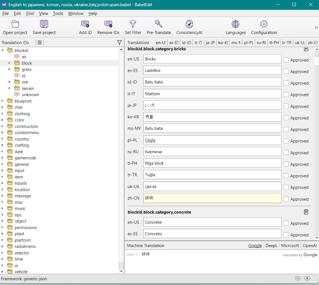Choose OpenAI as machine translation source
This screenshot has width=319, height=285.
[309, 246]
